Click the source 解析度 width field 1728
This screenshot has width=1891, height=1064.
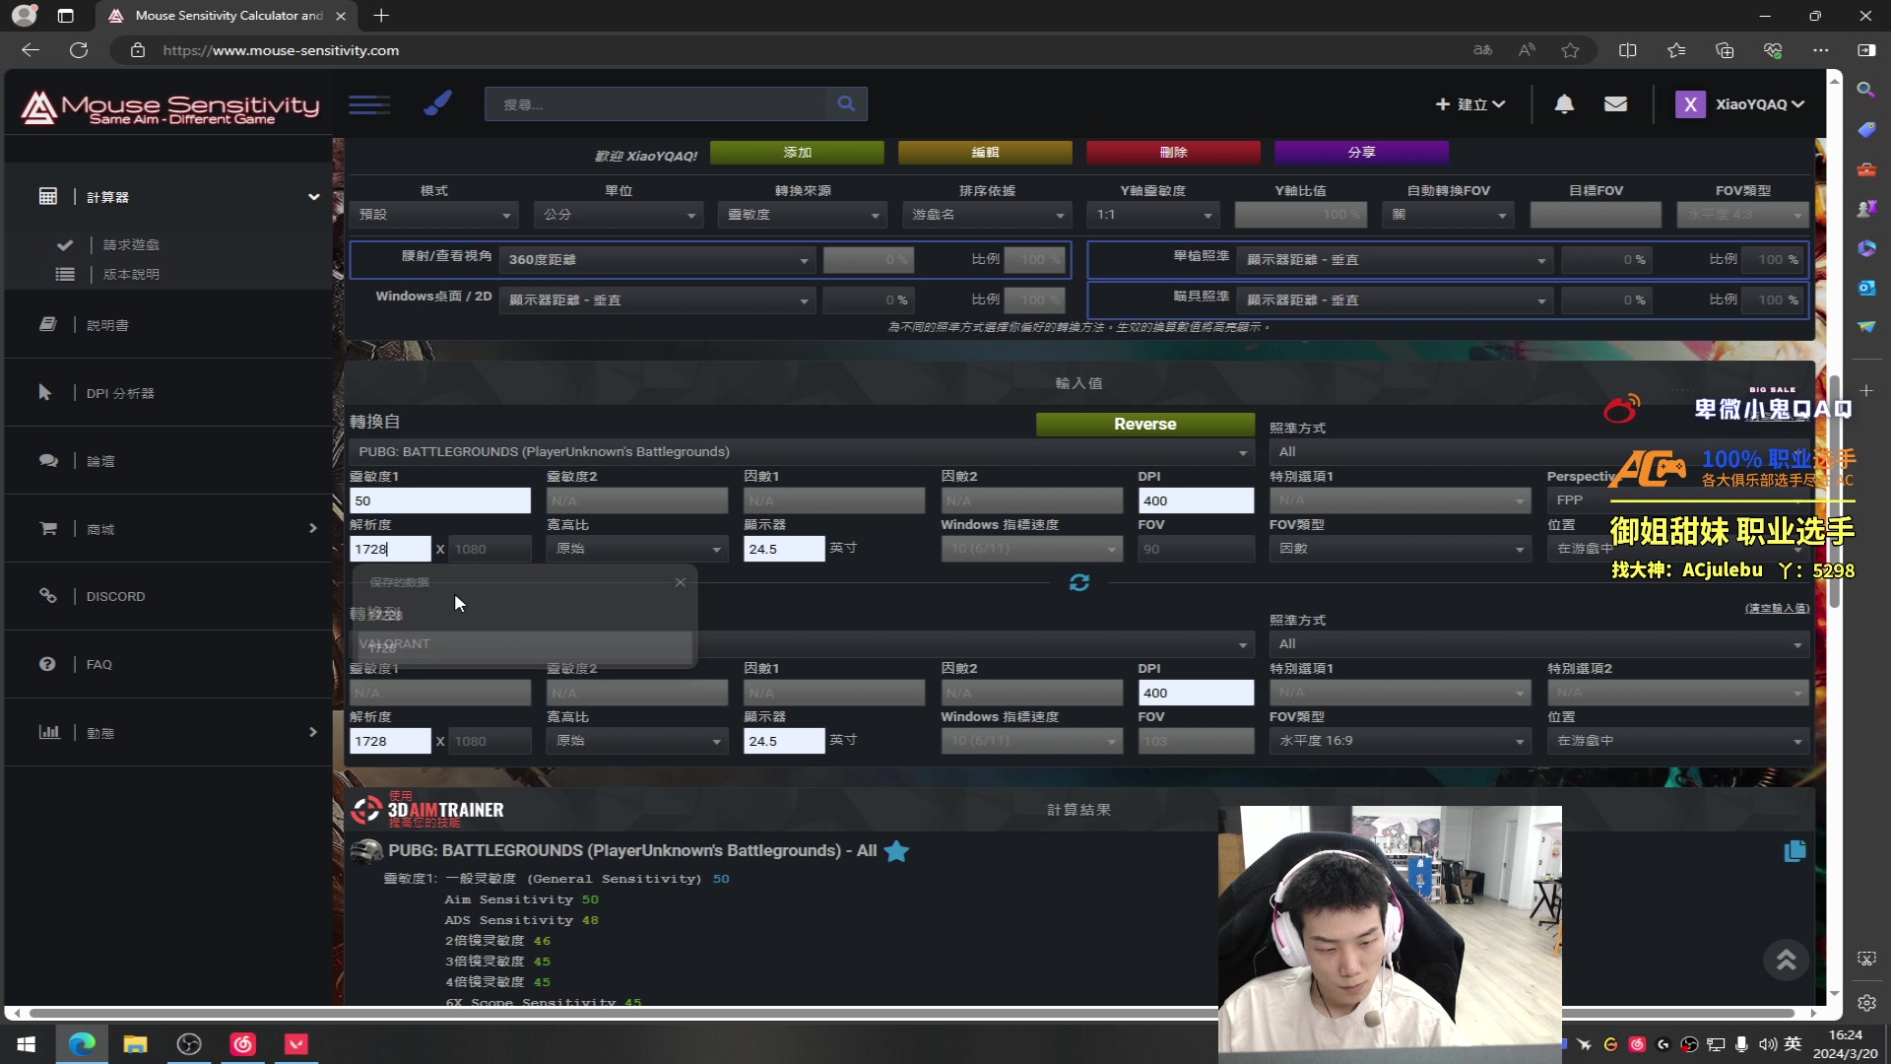[390, 549]
